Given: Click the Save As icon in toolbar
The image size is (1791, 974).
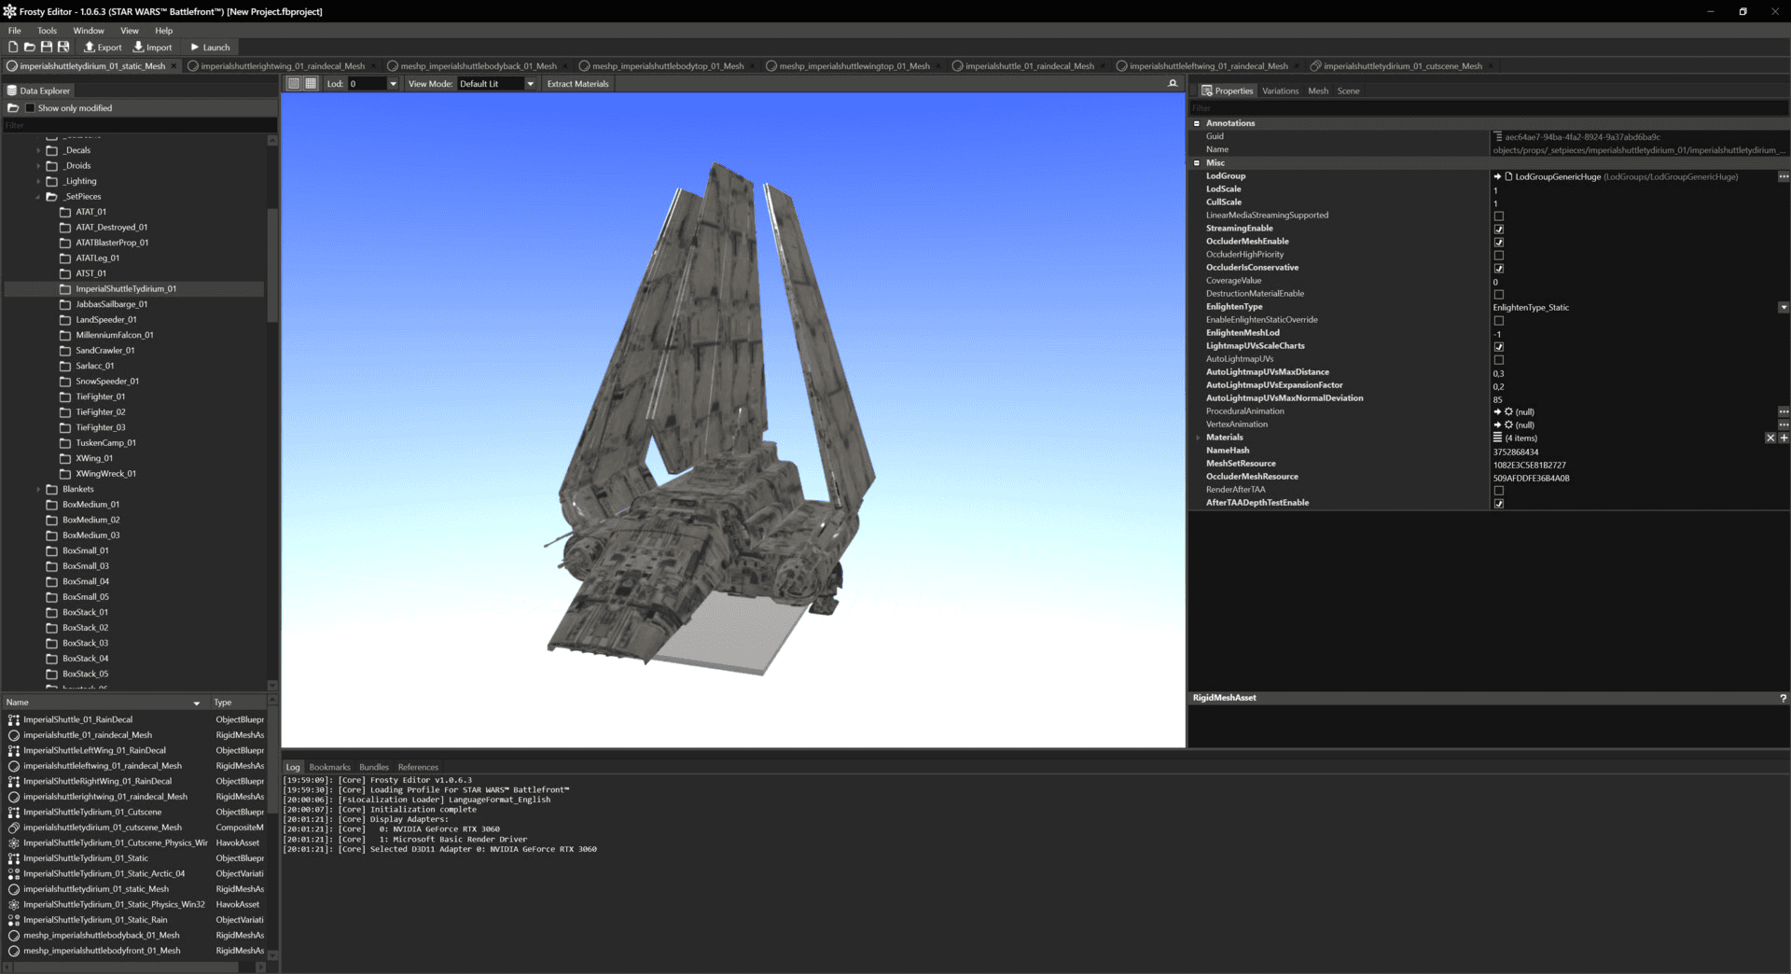Looking at the screenshot, I should (63, 47).
